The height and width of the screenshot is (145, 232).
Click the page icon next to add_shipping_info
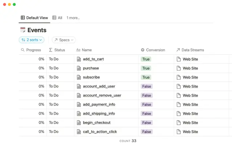pos(79,113)
